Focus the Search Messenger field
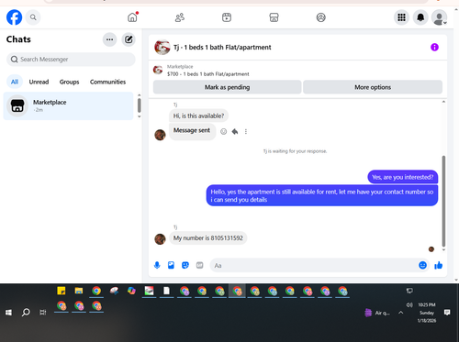 click(71, 60)
